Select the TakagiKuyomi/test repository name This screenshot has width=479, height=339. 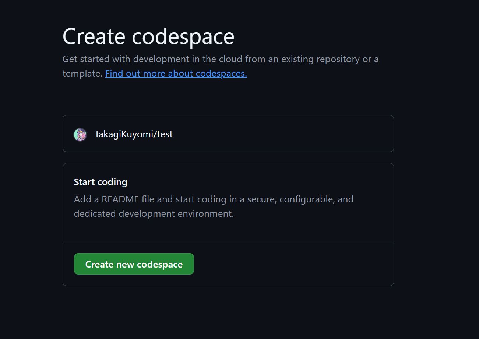click(133, 134)
